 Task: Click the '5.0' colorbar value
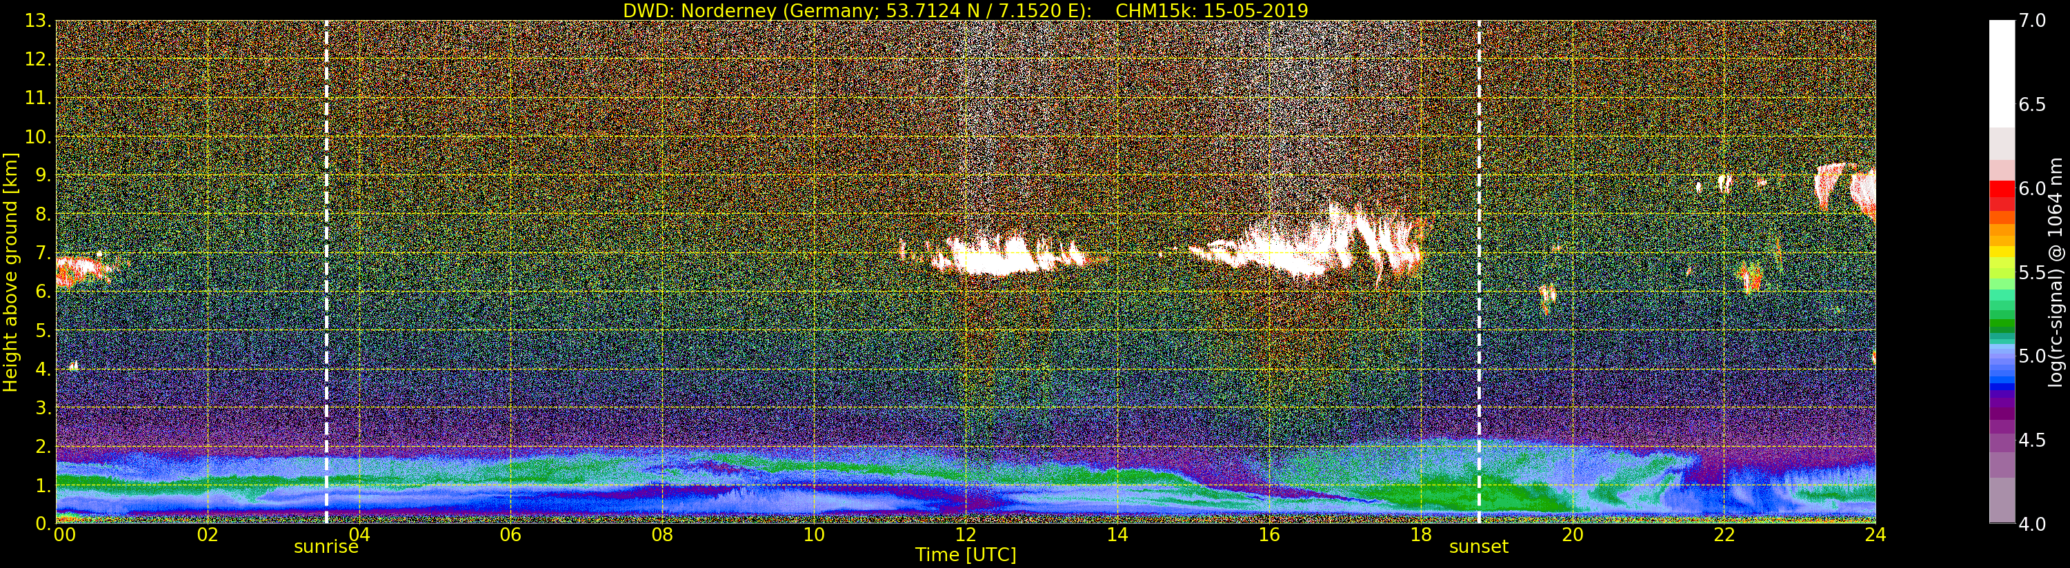(2032, 356)
